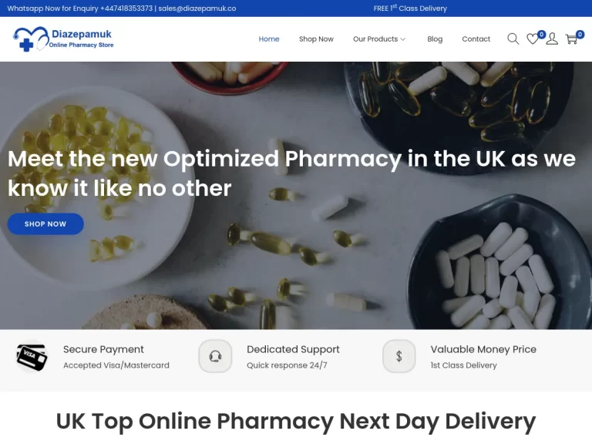Click the dollar sign Money Price icon
The image size is (592, 444).
click(x=399, y=356)
